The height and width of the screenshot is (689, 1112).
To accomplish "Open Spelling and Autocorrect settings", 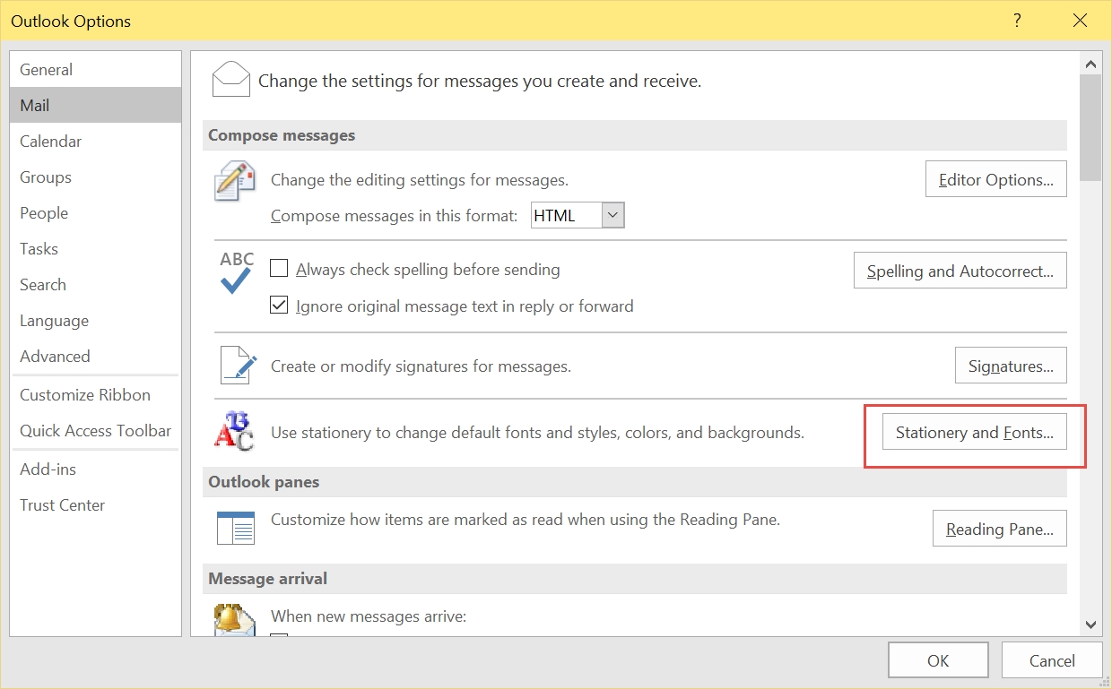I will [960, 271].
